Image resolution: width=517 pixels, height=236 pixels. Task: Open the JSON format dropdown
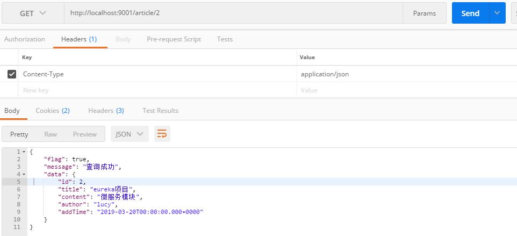(130, 134)
